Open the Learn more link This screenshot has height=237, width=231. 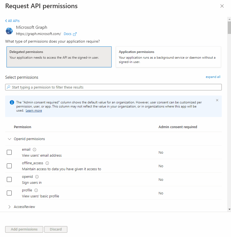click(x=34, y=110)
